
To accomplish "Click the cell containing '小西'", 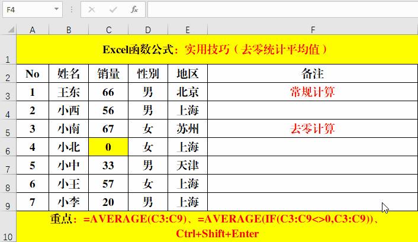I will 69,110.
